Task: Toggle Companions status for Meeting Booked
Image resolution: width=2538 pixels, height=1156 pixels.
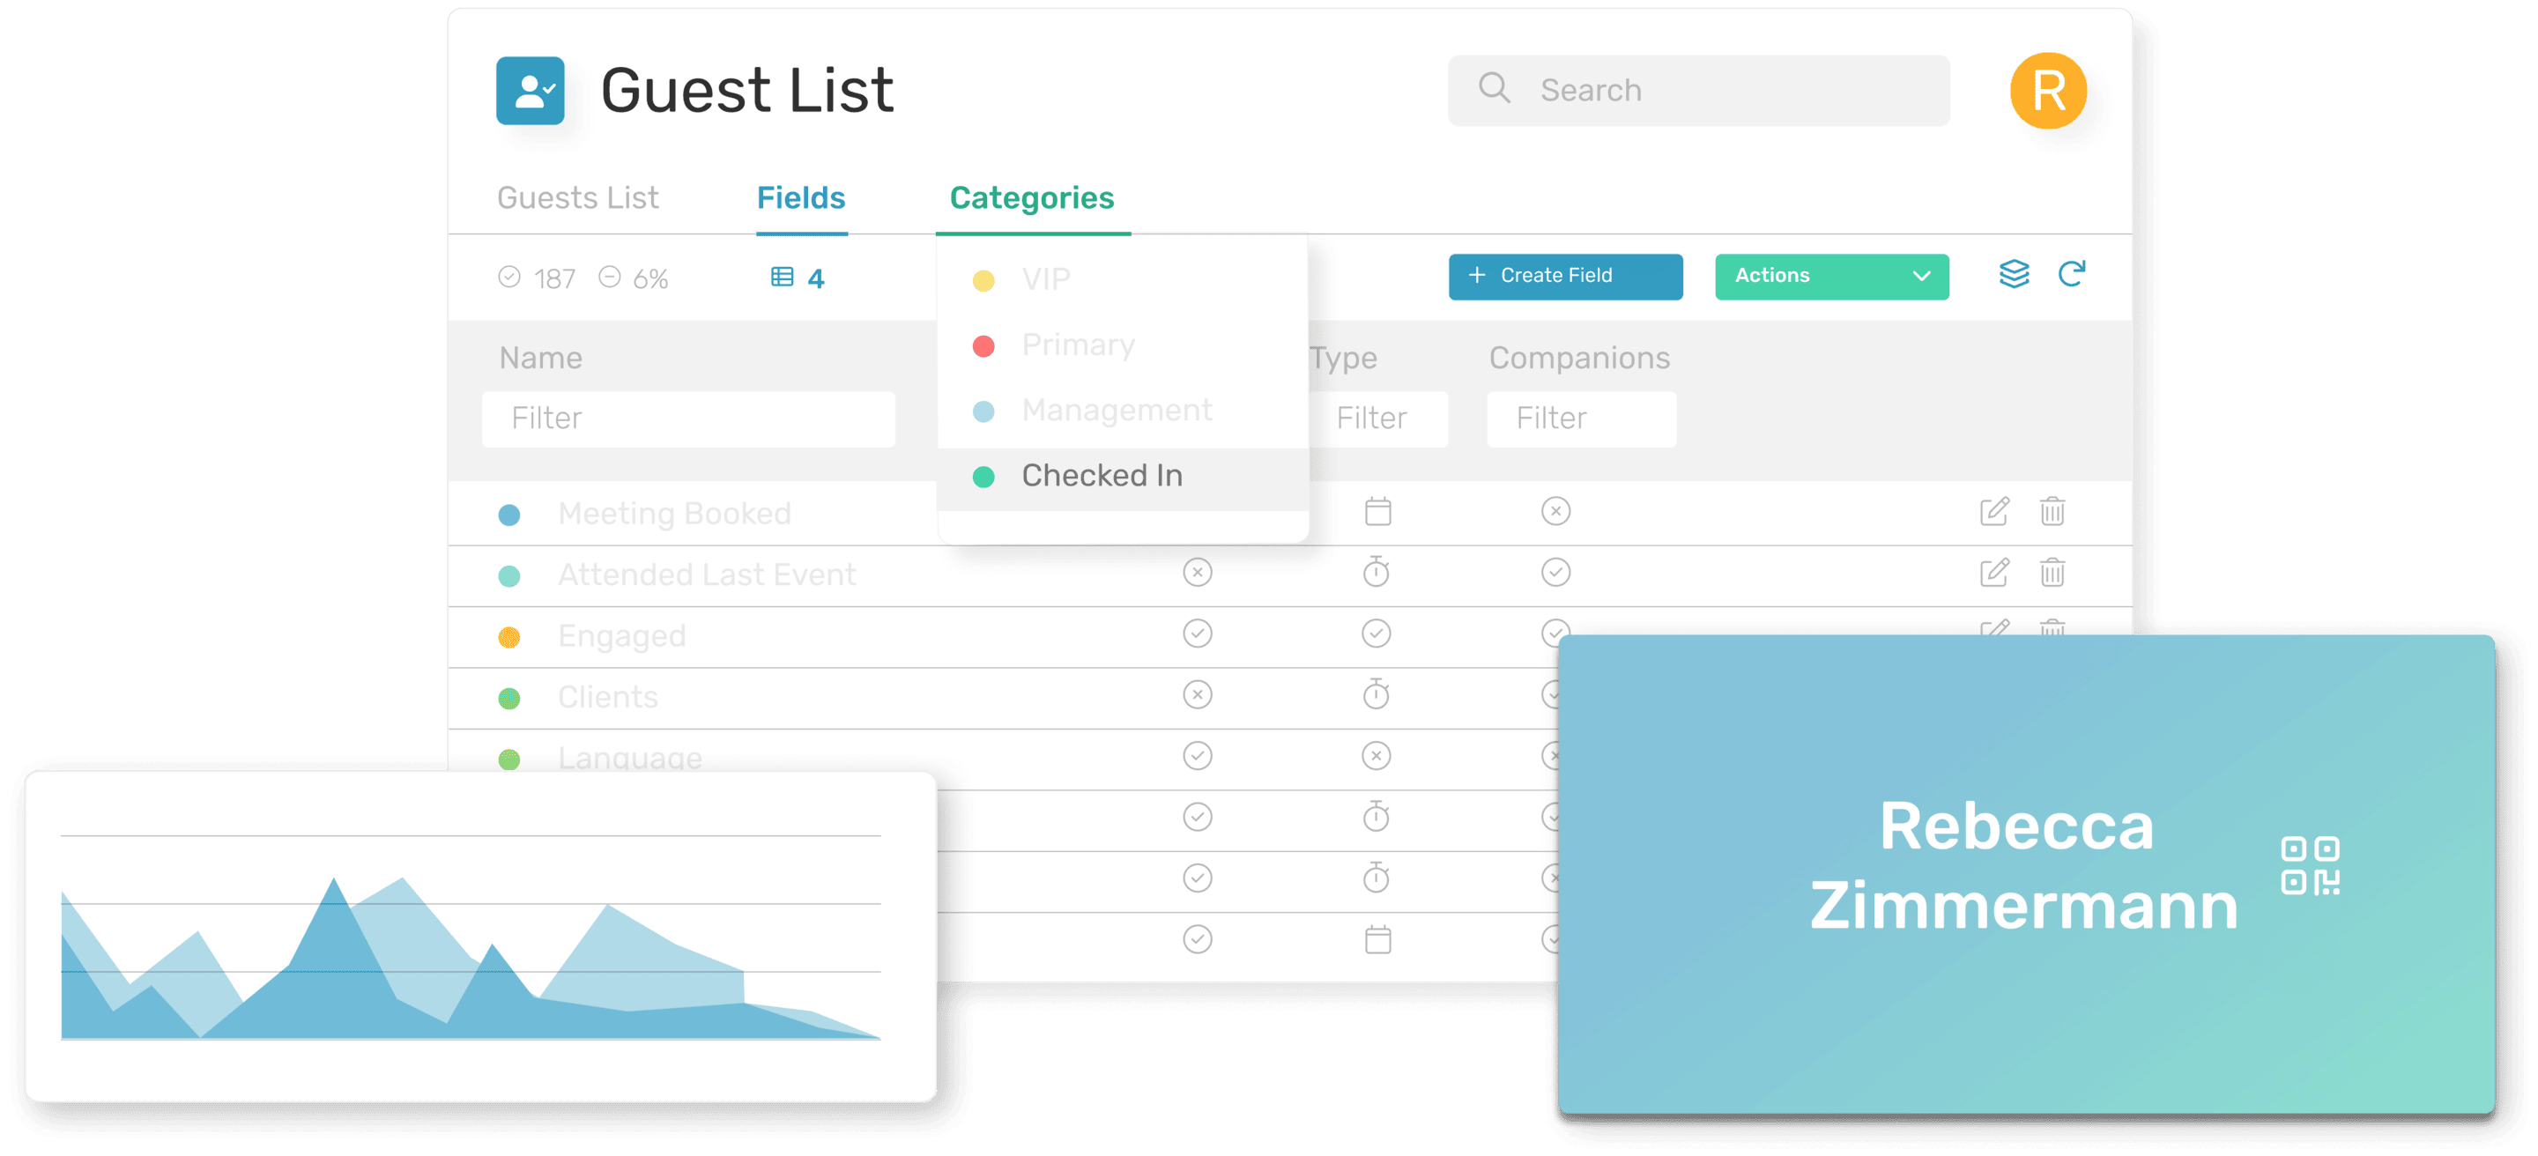Action: pos(1555,512)
